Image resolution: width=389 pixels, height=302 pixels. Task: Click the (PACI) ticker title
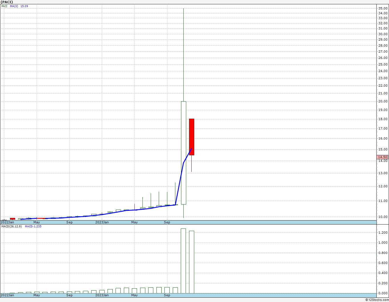click(x=7, y=2)
